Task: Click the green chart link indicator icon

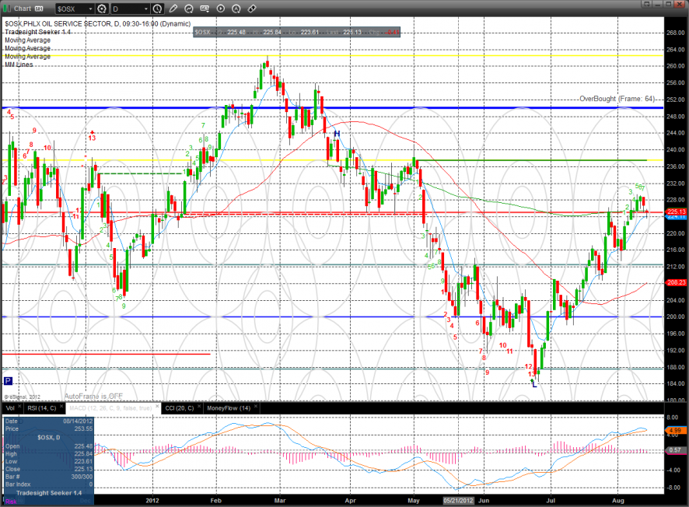Action: point(7,9)
